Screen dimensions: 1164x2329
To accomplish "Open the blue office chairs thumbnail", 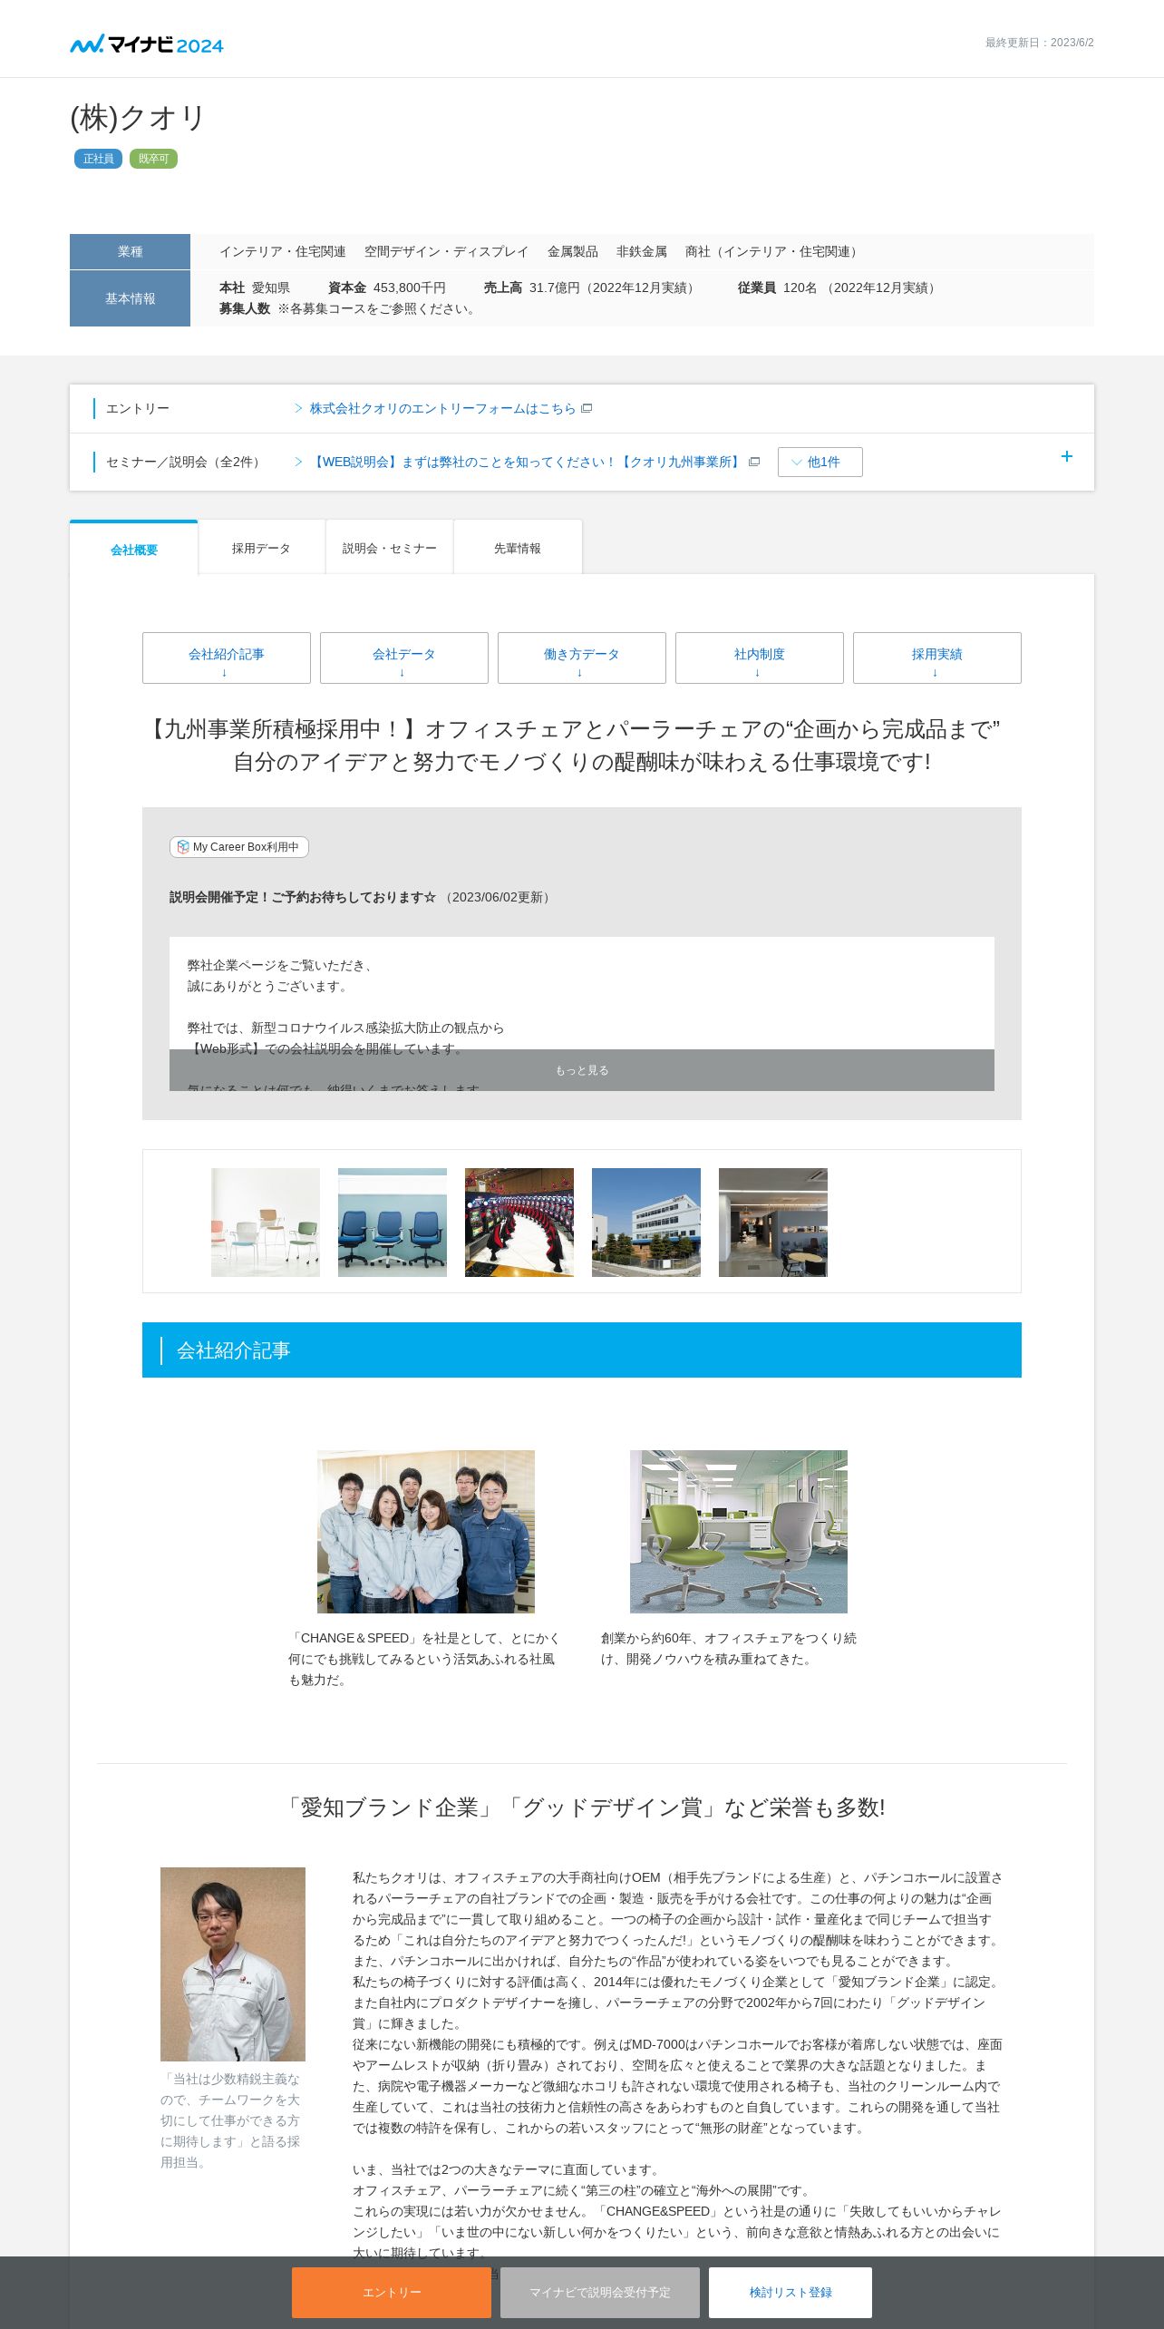I will pos(393,1222).
